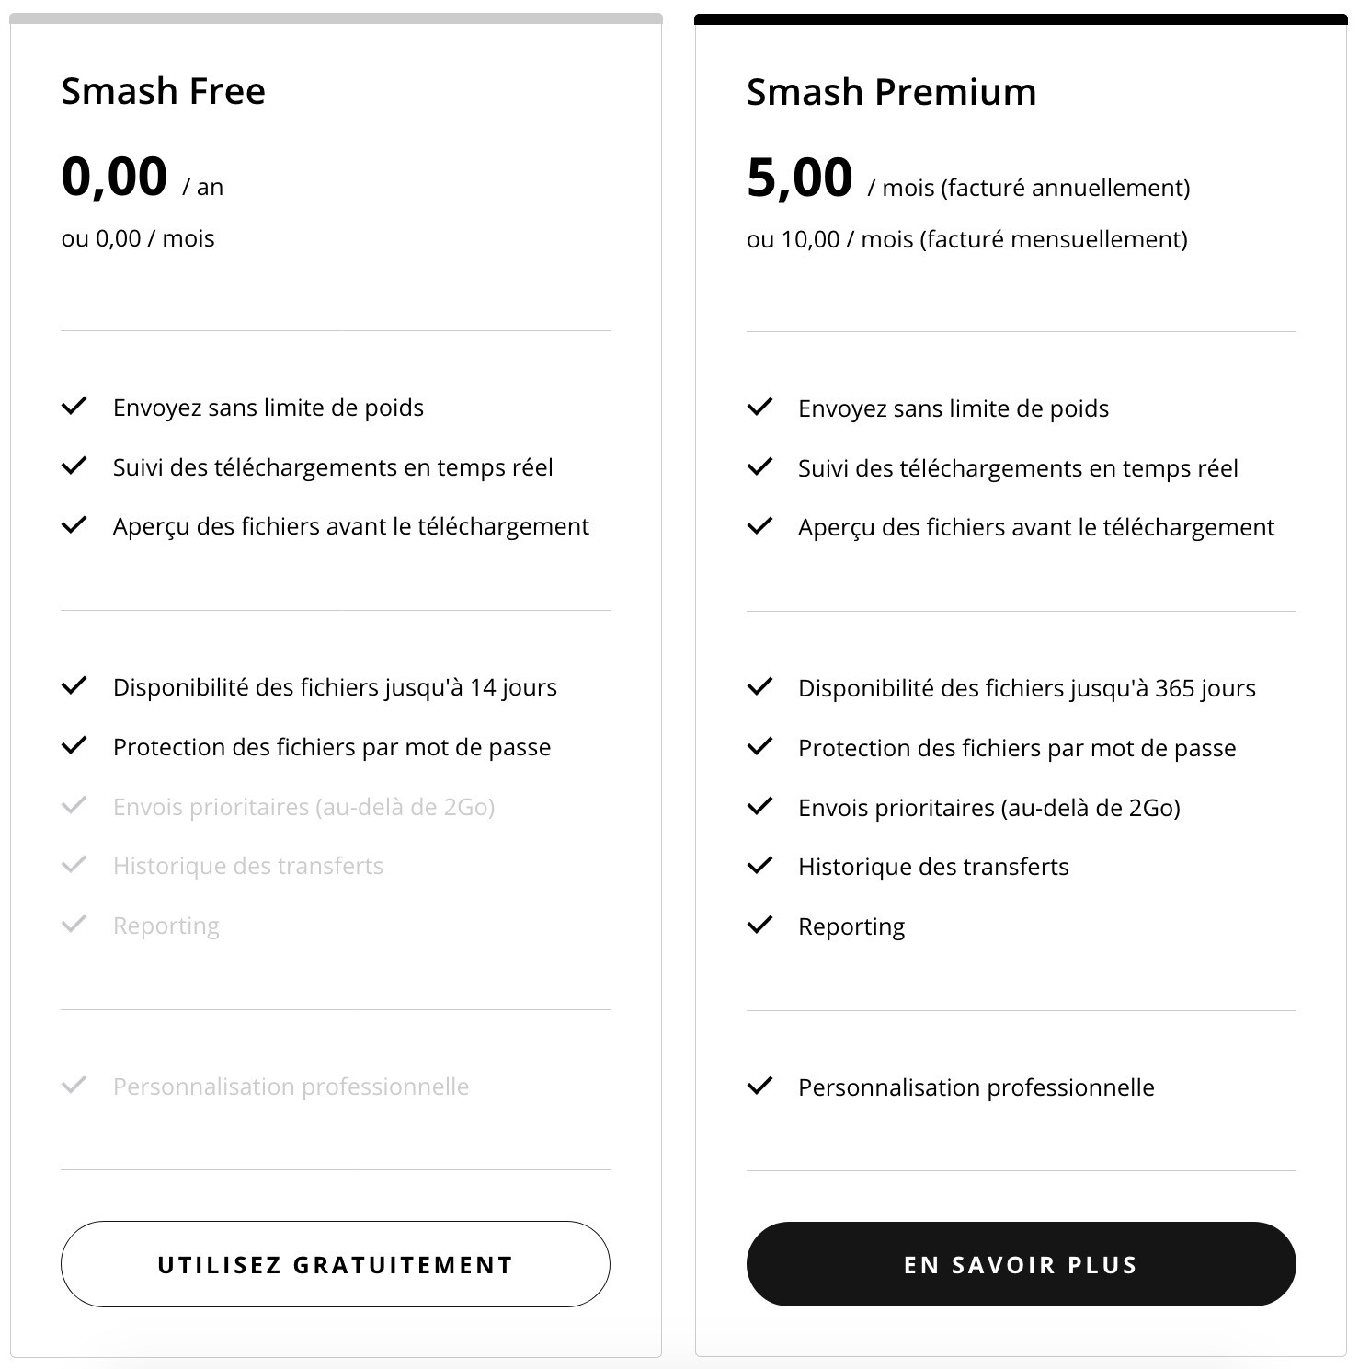Click greyed checkmark beside Free 'Historique des transferts'
The image size is (1359, 1369).
coord(74,865)
